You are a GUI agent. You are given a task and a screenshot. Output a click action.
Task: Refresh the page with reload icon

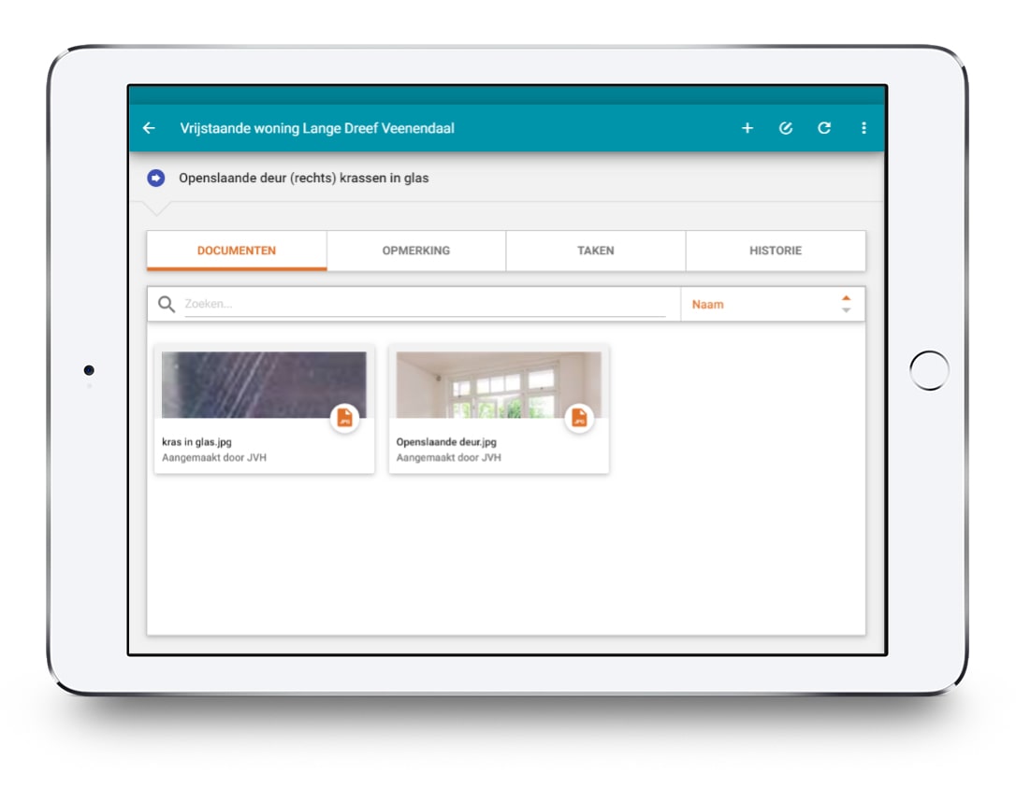824,128
